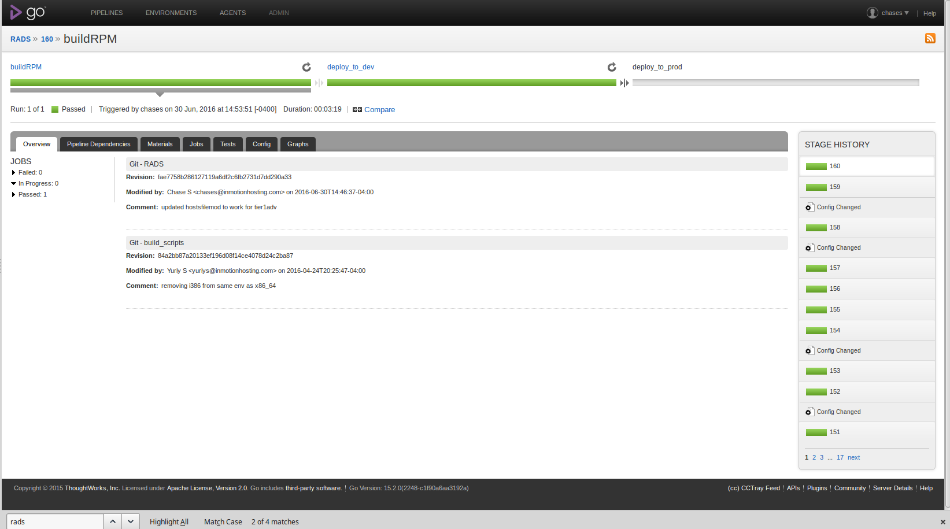Toggle Match Case in find bar
This screenshot has width=950, height=529.
click(223, 521)
